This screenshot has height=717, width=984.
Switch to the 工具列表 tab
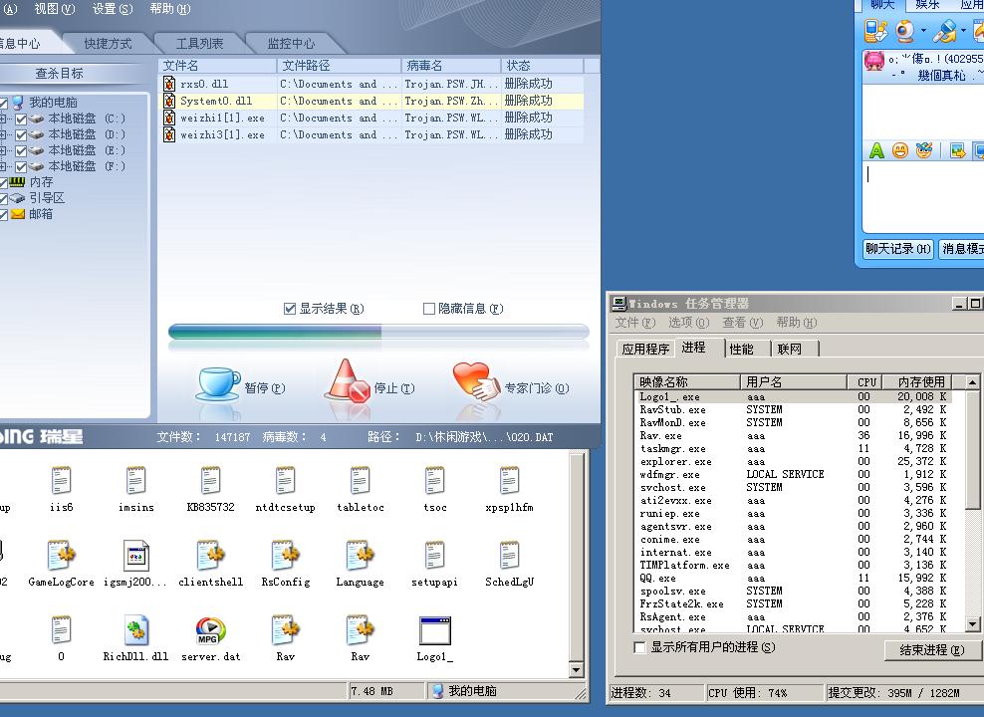[x=199, y=43]
